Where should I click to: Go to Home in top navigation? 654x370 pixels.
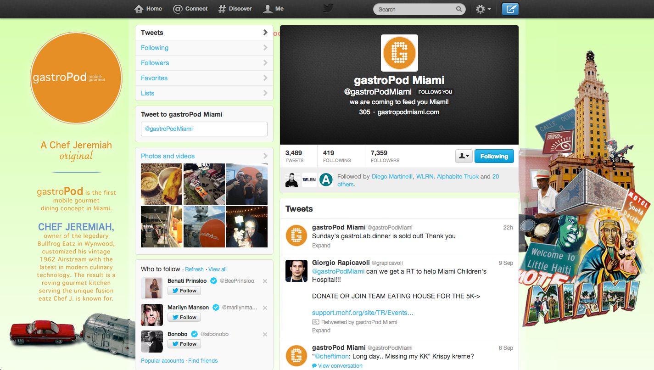coord(148,9)
